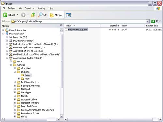This screenshot has width=163, height=122.
Task: Expand the Betal folder node
Action: point(11,61)
